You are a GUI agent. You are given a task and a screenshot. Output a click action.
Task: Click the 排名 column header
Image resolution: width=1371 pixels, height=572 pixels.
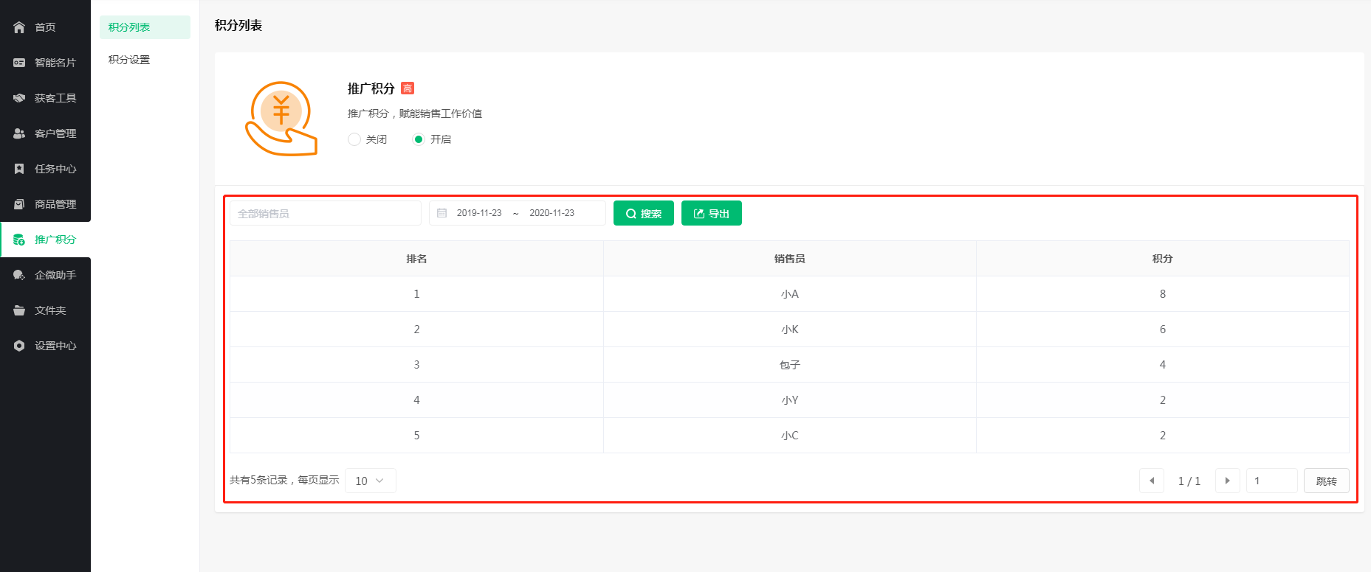pos(416,259)
